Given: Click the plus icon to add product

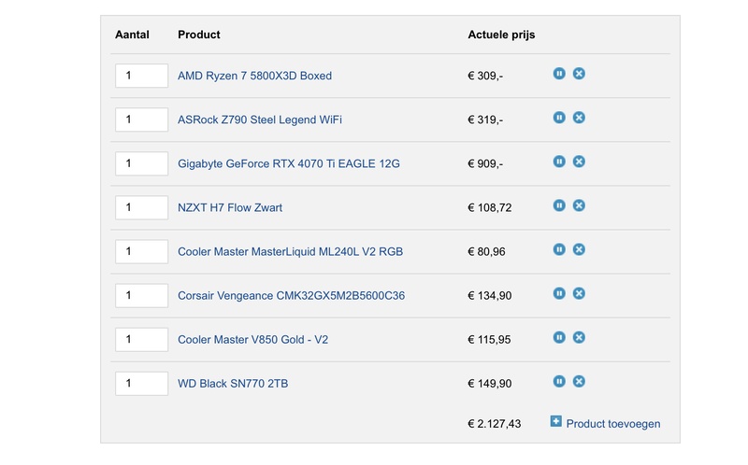Looking at the screenshot, I should click(x=556, y=422).
